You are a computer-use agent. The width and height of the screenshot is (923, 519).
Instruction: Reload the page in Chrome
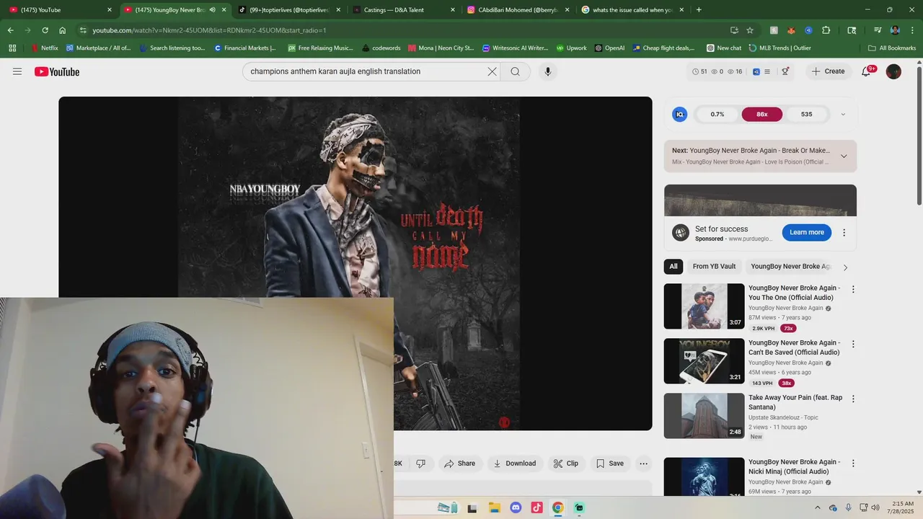(x=45, y=30)
